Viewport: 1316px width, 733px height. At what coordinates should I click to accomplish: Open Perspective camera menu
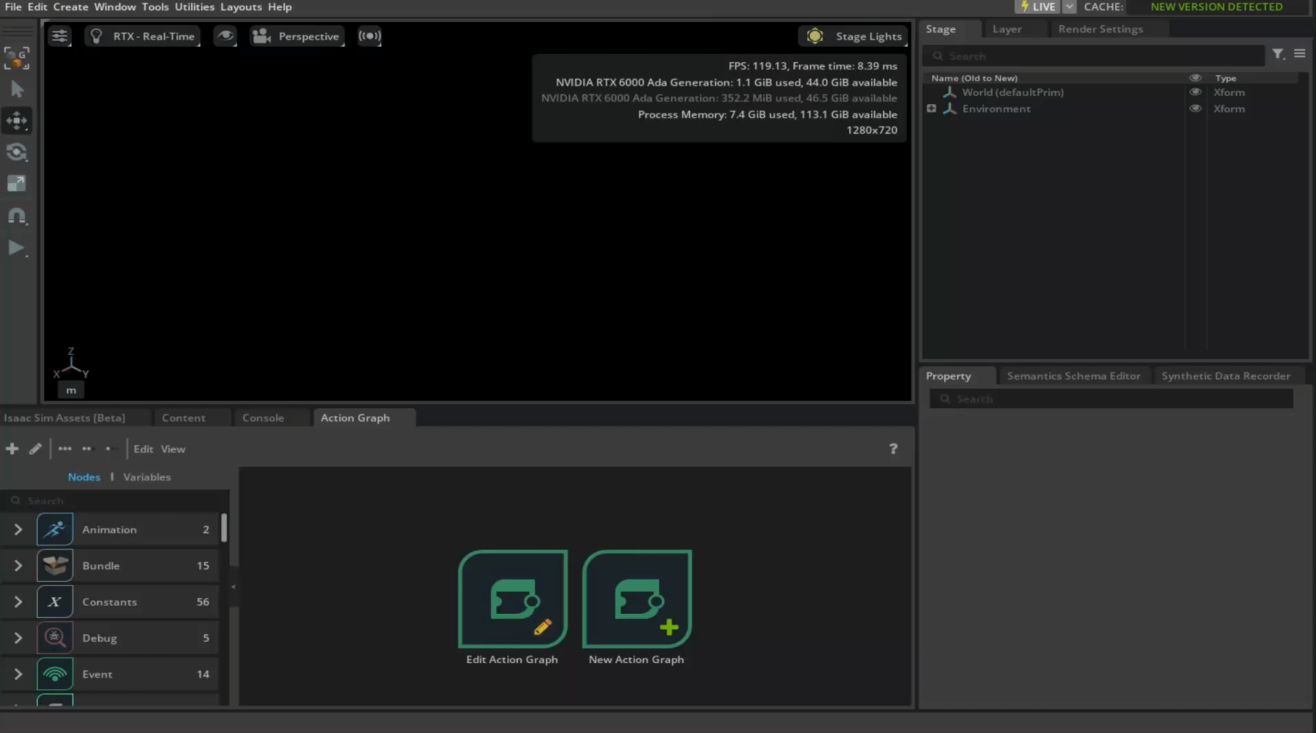coord(297,36)
